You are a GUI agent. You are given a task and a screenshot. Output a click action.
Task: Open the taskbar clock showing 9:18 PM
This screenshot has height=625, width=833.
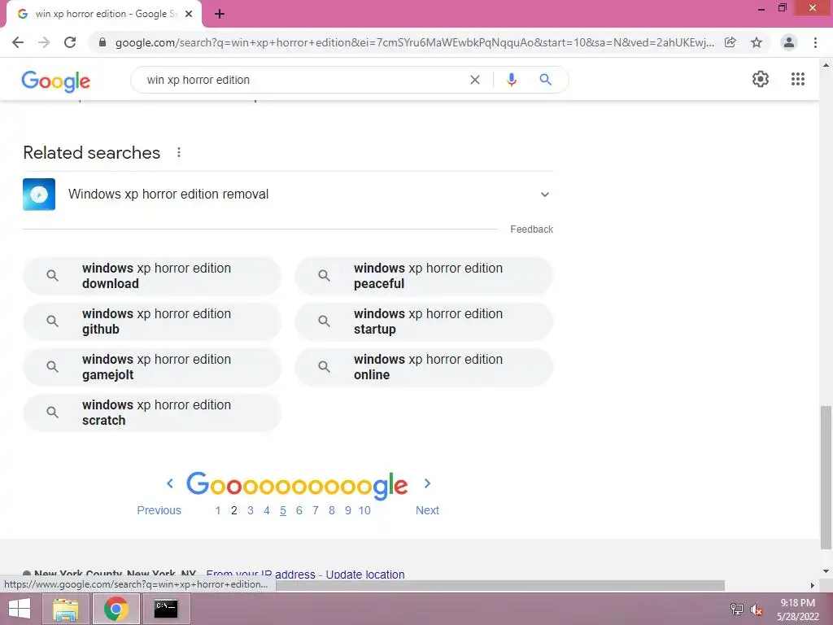[x=797, y=610]
